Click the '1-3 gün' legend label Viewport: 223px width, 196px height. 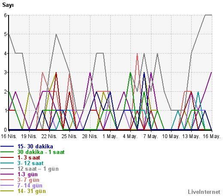pos(27,175)
